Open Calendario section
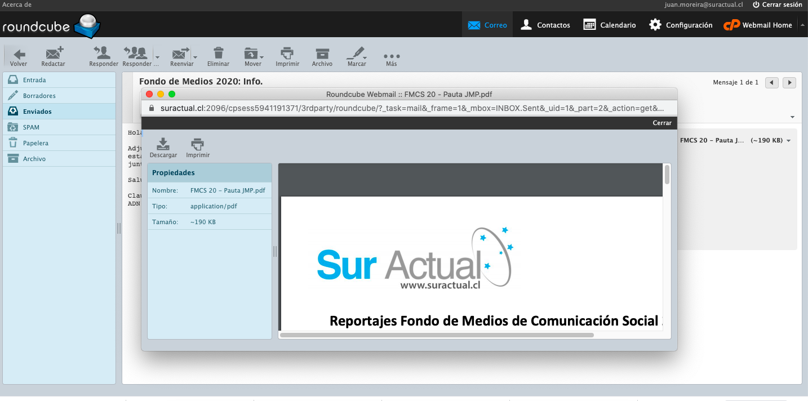The image size is (808, 401). 610,25
